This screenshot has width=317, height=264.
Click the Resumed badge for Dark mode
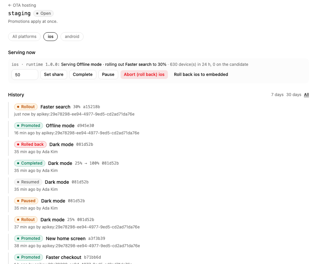click(28, 182)
